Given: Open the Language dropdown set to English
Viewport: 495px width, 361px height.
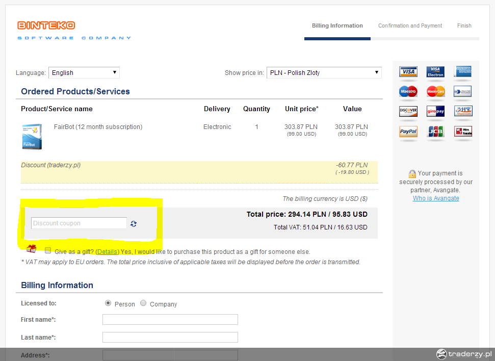Looking at the screenshot, I should coord(84,72).
